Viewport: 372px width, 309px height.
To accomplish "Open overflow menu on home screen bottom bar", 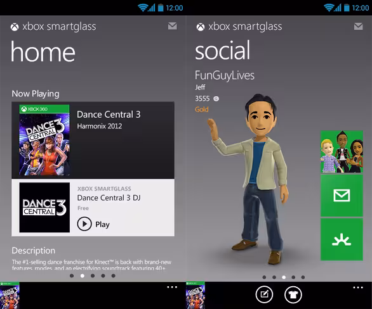I will (x=172, y=287).
